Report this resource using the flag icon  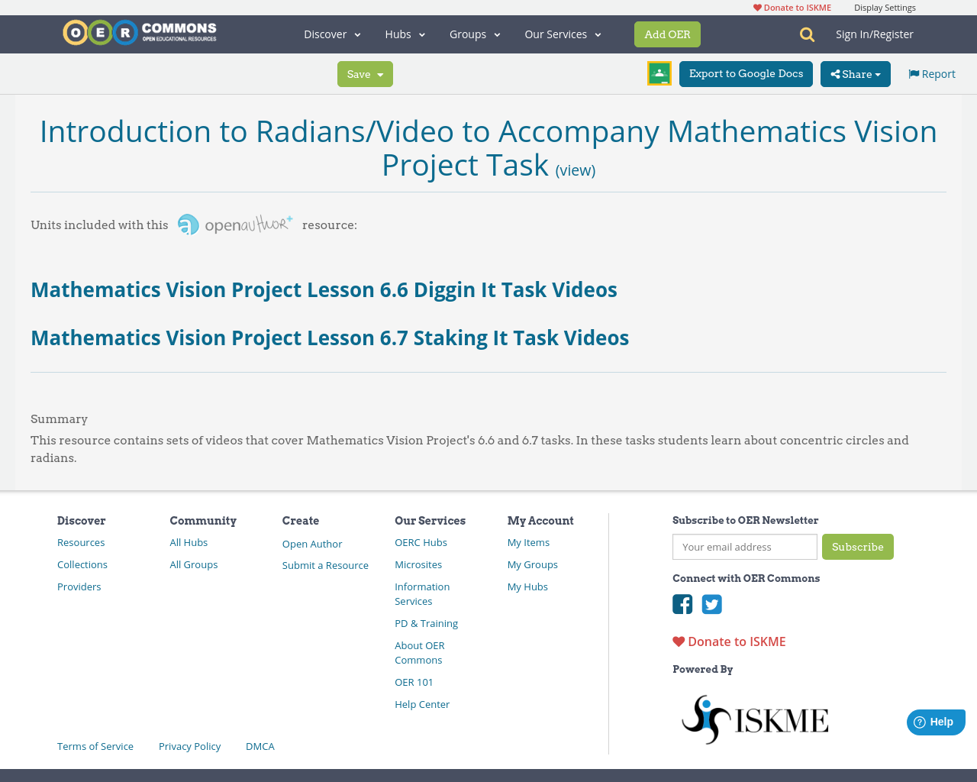pos(930,73)
